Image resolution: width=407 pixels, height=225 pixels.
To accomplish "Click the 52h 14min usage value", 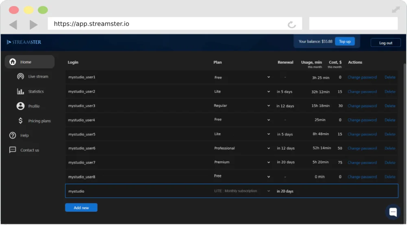I will (x=322, y=148).
